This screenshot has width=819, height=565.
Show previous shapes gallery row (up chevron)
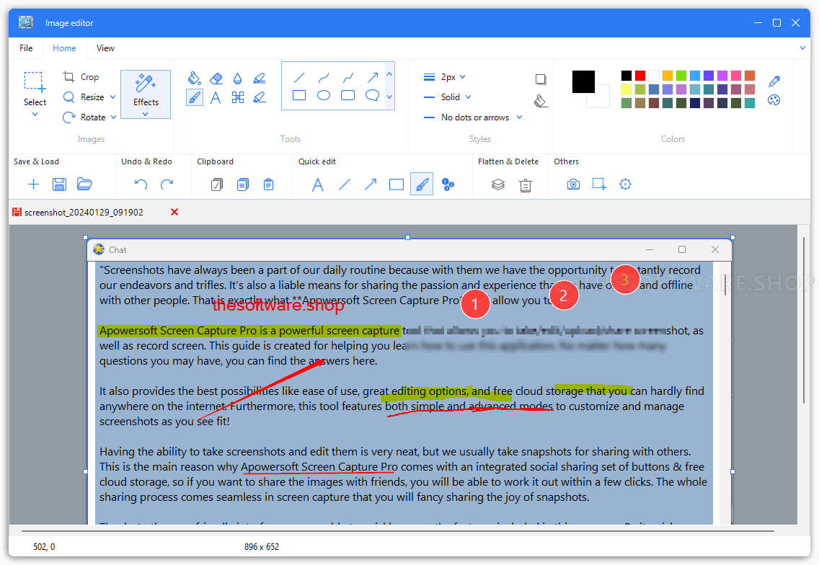[x=389, y=74]
